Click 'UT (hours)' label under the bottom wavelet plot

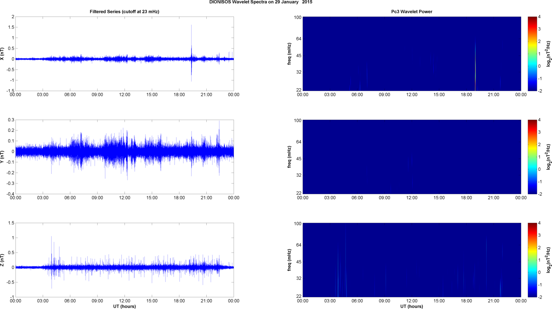click(x=412, y=306)
